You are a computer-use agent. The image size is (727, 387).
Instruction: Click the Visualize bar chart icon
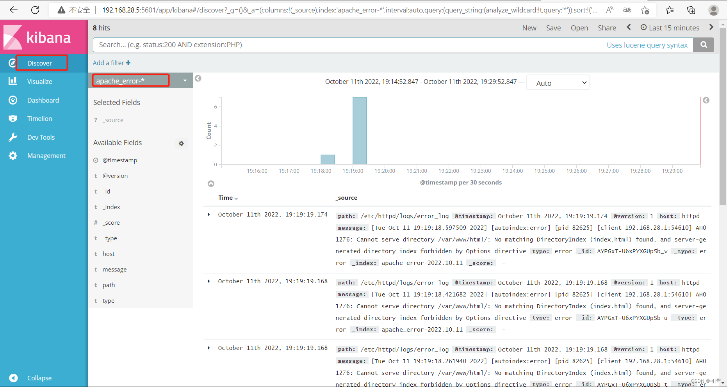coord(13,81)
